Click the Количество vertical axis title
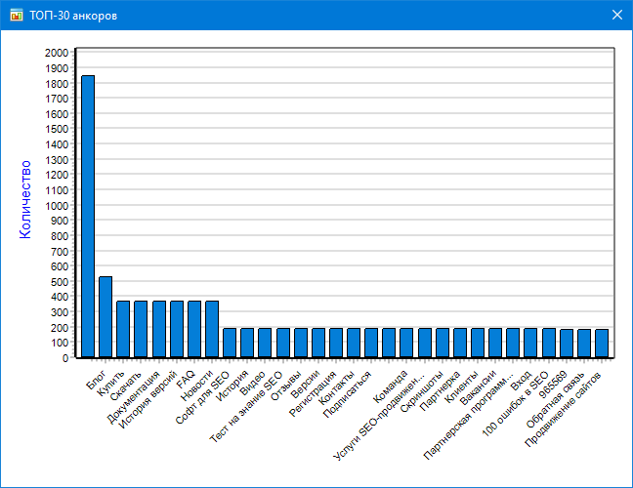 (25, 201)
